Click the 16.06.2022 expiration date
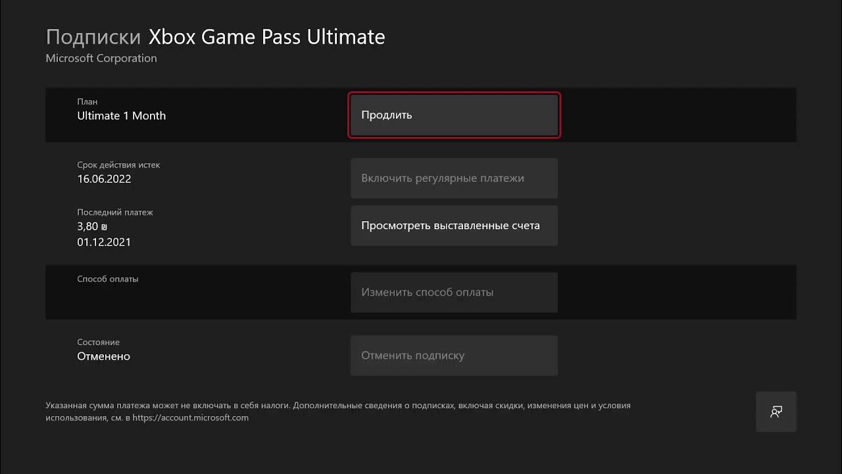842x474 pixels. (x=104, y=179)
